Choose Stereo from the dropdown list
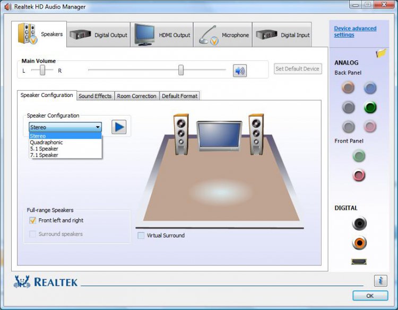398x310 pixels. click(65, 136)
